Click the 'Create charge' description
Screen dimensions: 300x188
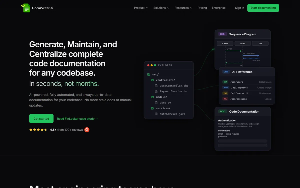point(264,88)
